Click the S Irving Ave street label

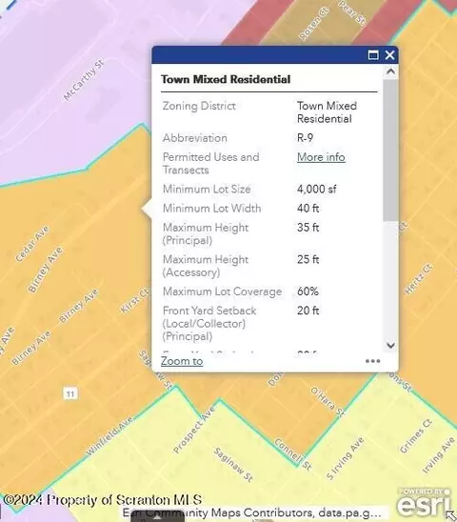345,458
